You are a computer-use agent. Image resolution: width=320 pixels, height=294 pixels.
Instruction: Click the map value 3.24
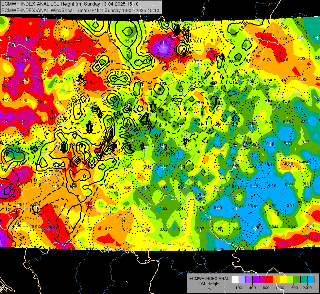[x=40, y=122]
